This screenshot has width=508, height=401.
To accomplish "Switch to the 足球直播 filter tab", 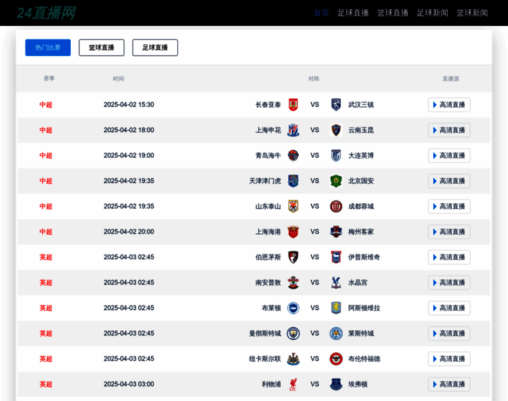I will (155, 47).
